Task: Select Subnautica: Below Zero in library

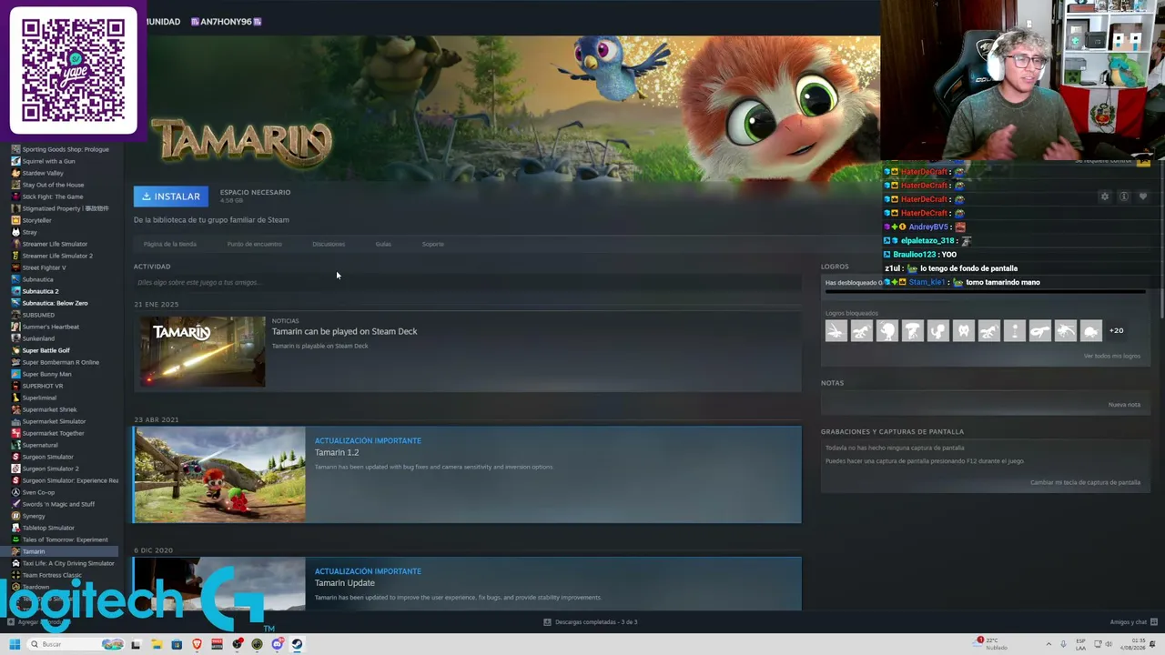Action: pyautogui.click(x=55, y=303)
